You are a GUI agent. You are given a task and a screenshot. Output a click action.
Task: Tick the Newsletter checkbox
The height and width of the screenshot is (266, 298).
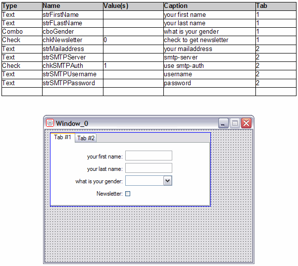[x=128, y=194]
